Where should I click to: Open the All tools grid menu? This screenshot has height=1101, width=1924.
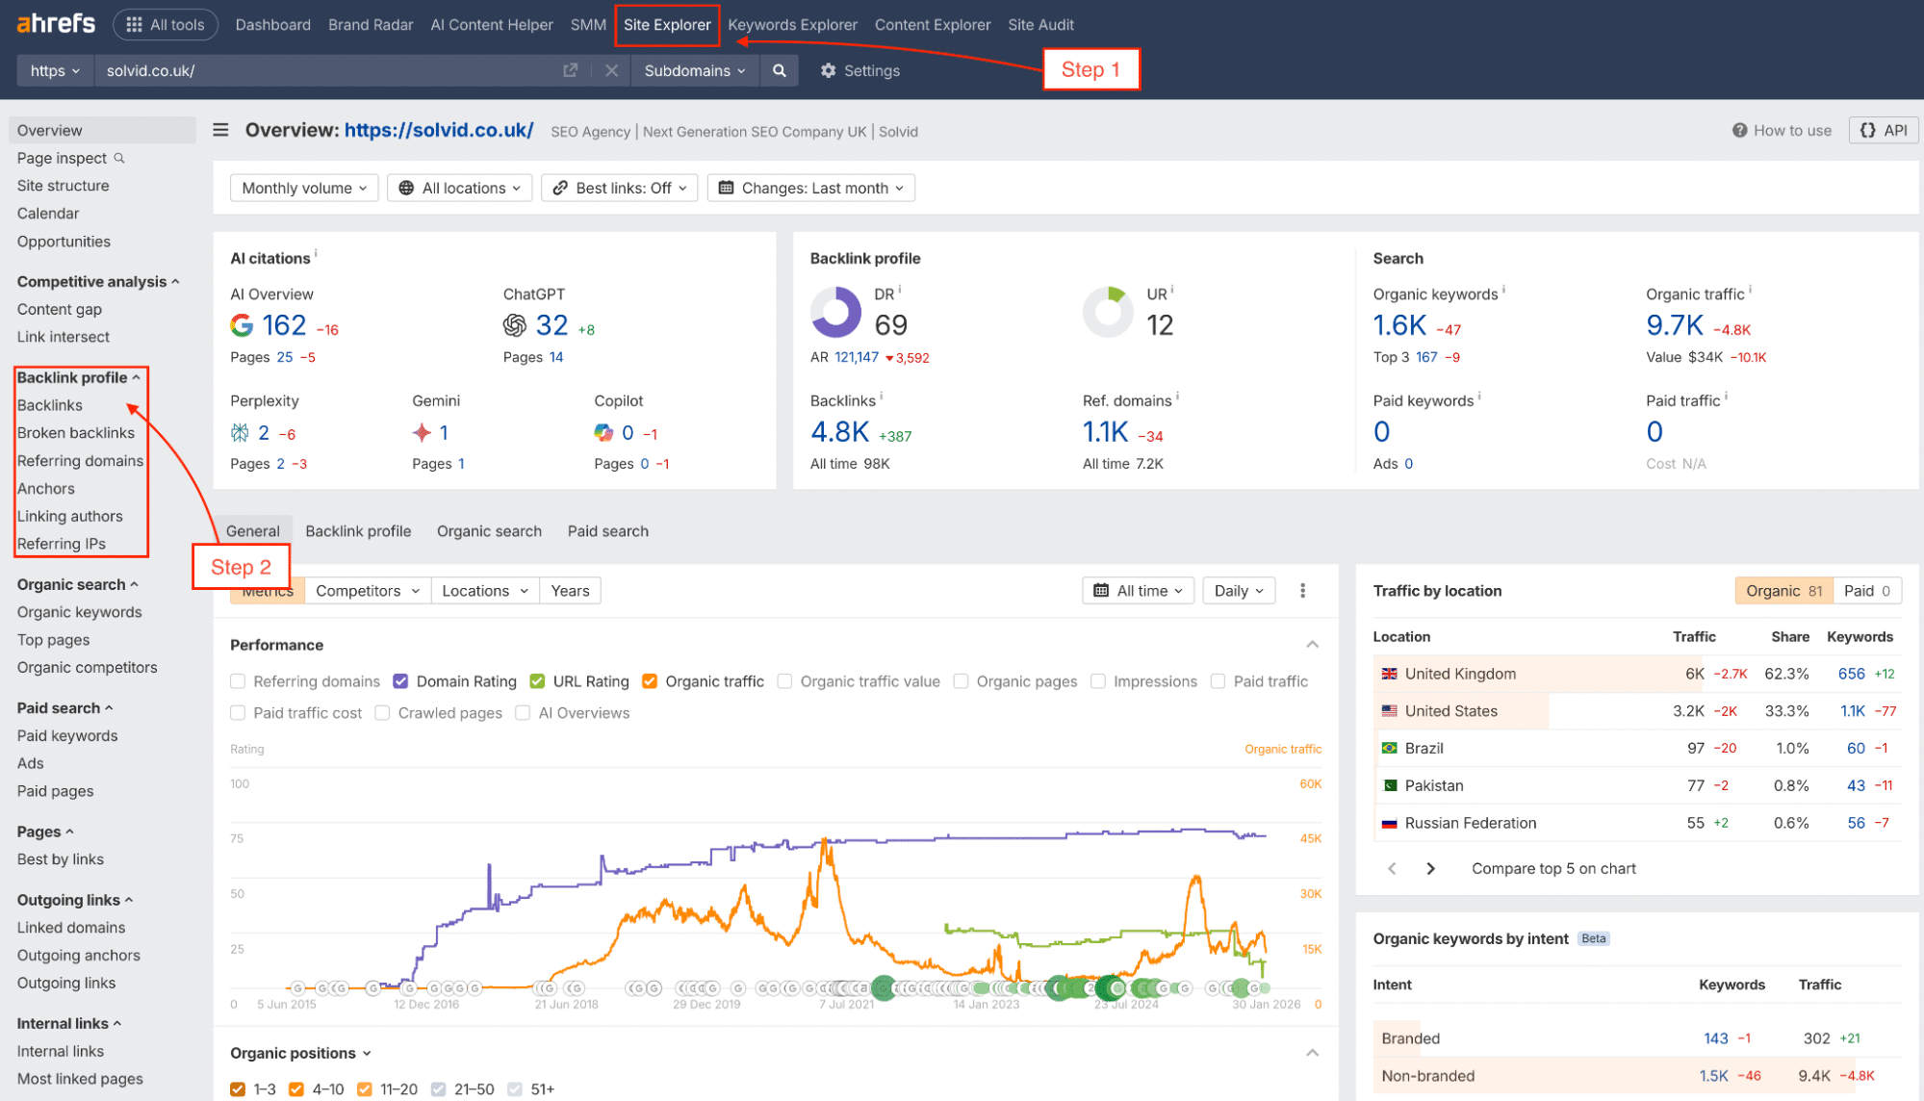pos(165,24)
